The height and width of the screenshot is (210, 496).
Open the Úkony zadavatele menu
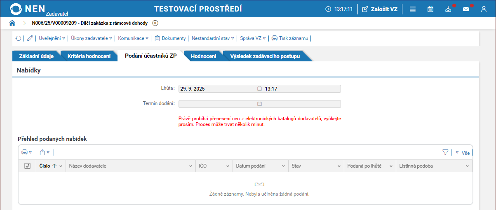[92, 38]
